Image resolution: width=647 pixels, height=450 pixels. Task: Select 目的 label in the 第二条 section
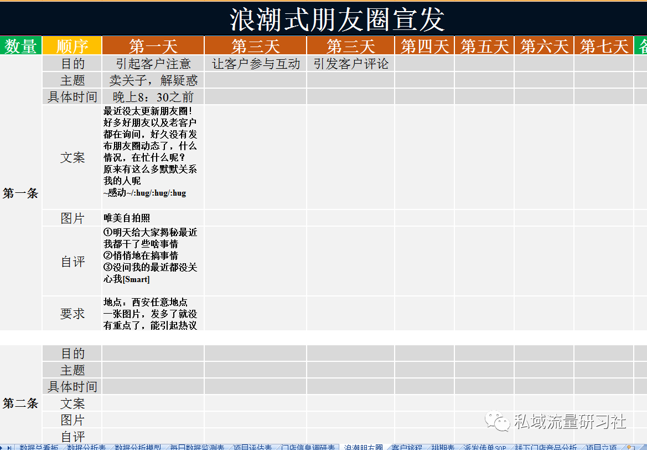tap(72, 354)
